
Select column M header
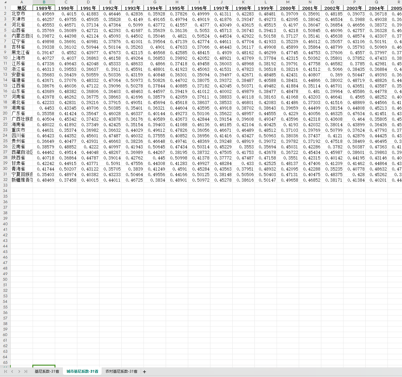[288, 2]
